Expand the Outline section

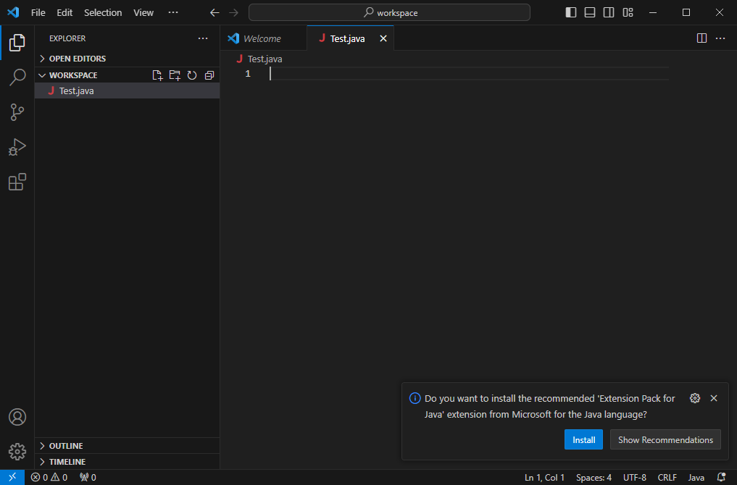click(x=127, y=446)
